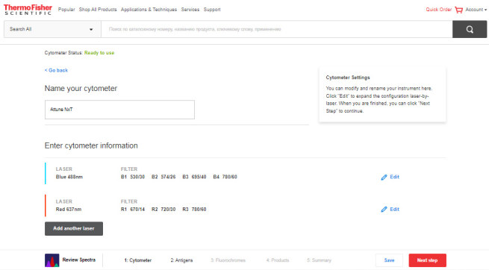Click the Go back link
Viewport: 489px width, 270px height.
tap(56, 70)
